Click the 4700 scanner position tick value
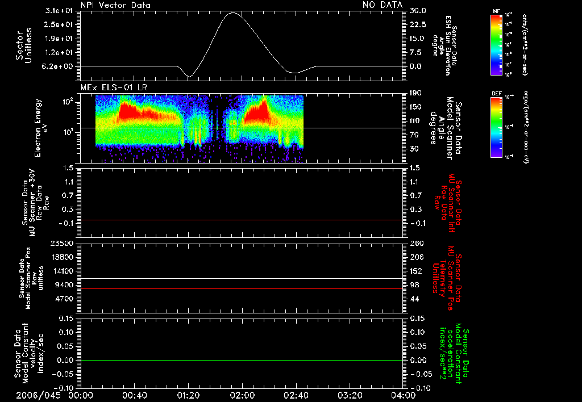This screenshot has height=402, width=582. 64,299
